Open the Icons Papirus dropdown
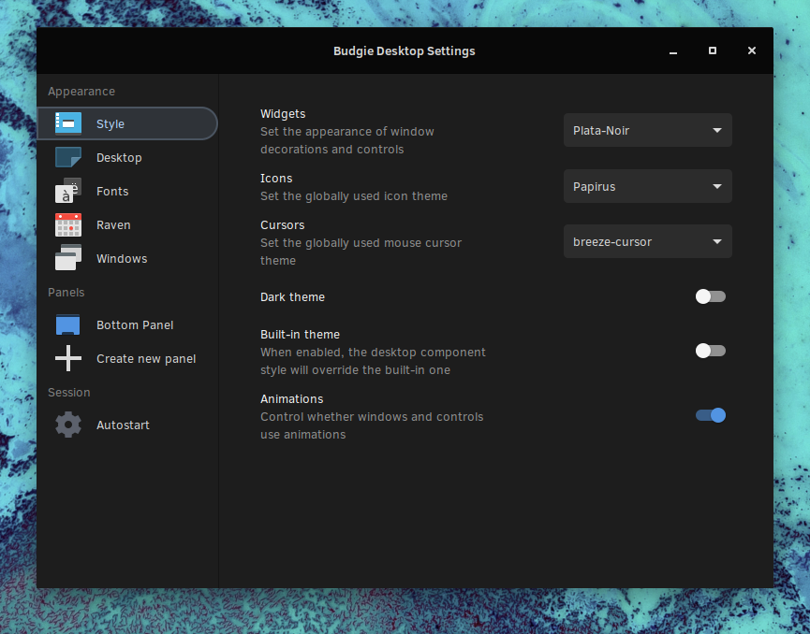This screenshot has width=810, height=634. (648, 186)
